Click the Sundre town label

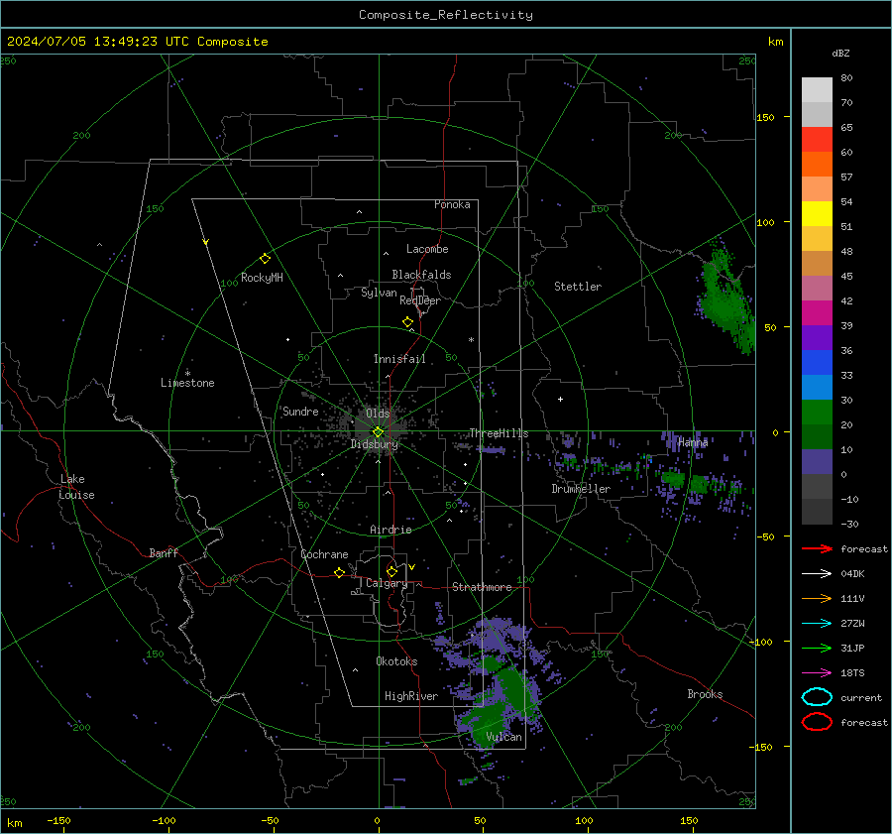300,411
